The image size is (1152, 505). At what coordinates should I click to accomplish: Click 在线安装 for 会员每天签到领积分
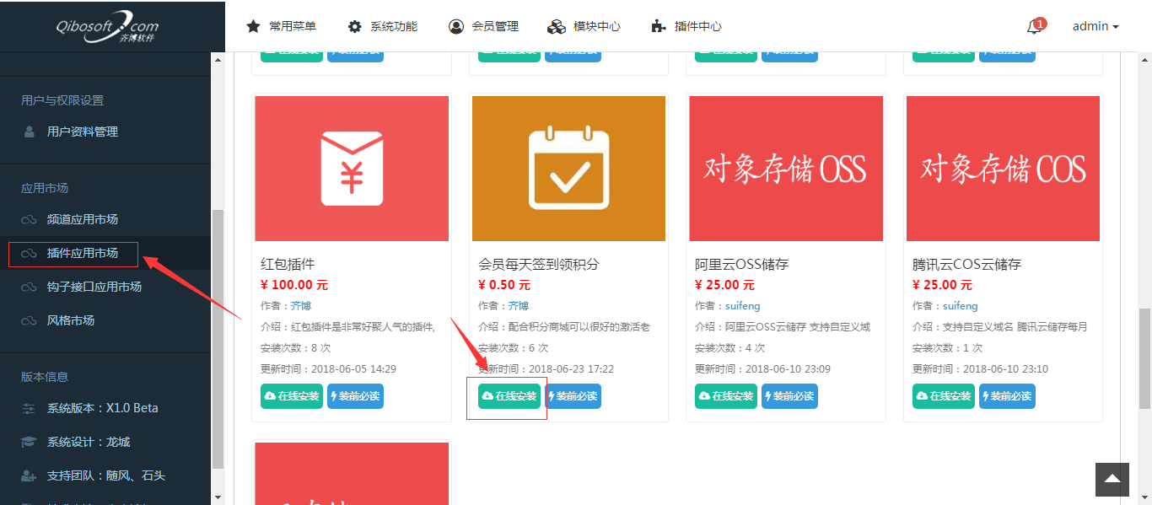[x=509, y=396]
